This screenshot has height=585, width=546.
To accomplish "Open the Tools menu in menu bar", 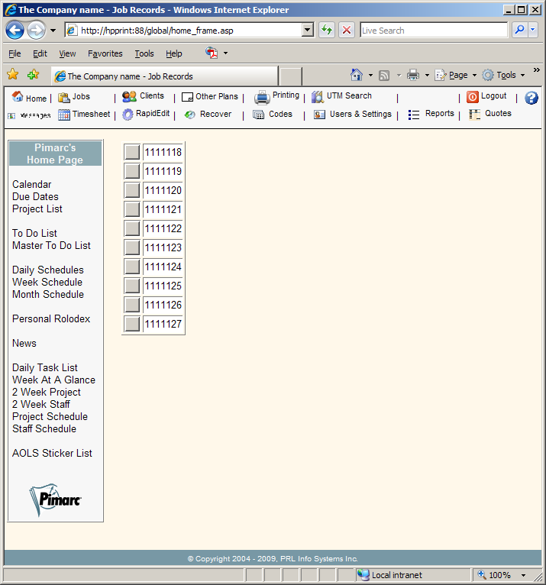I will [144, 53].
